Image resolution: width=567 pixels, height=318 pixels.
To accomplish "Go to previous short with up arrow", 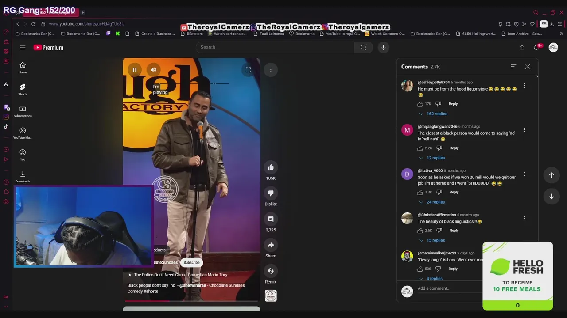I will tap(551, 175).
